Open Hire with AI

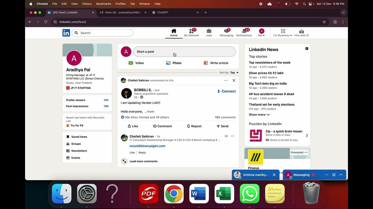click(302, 33)
